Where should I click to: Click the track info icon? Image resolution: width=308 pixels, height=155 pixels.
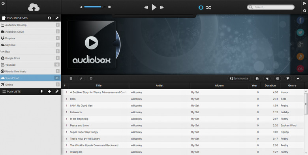pyautogui.click(x=277, y=78)
